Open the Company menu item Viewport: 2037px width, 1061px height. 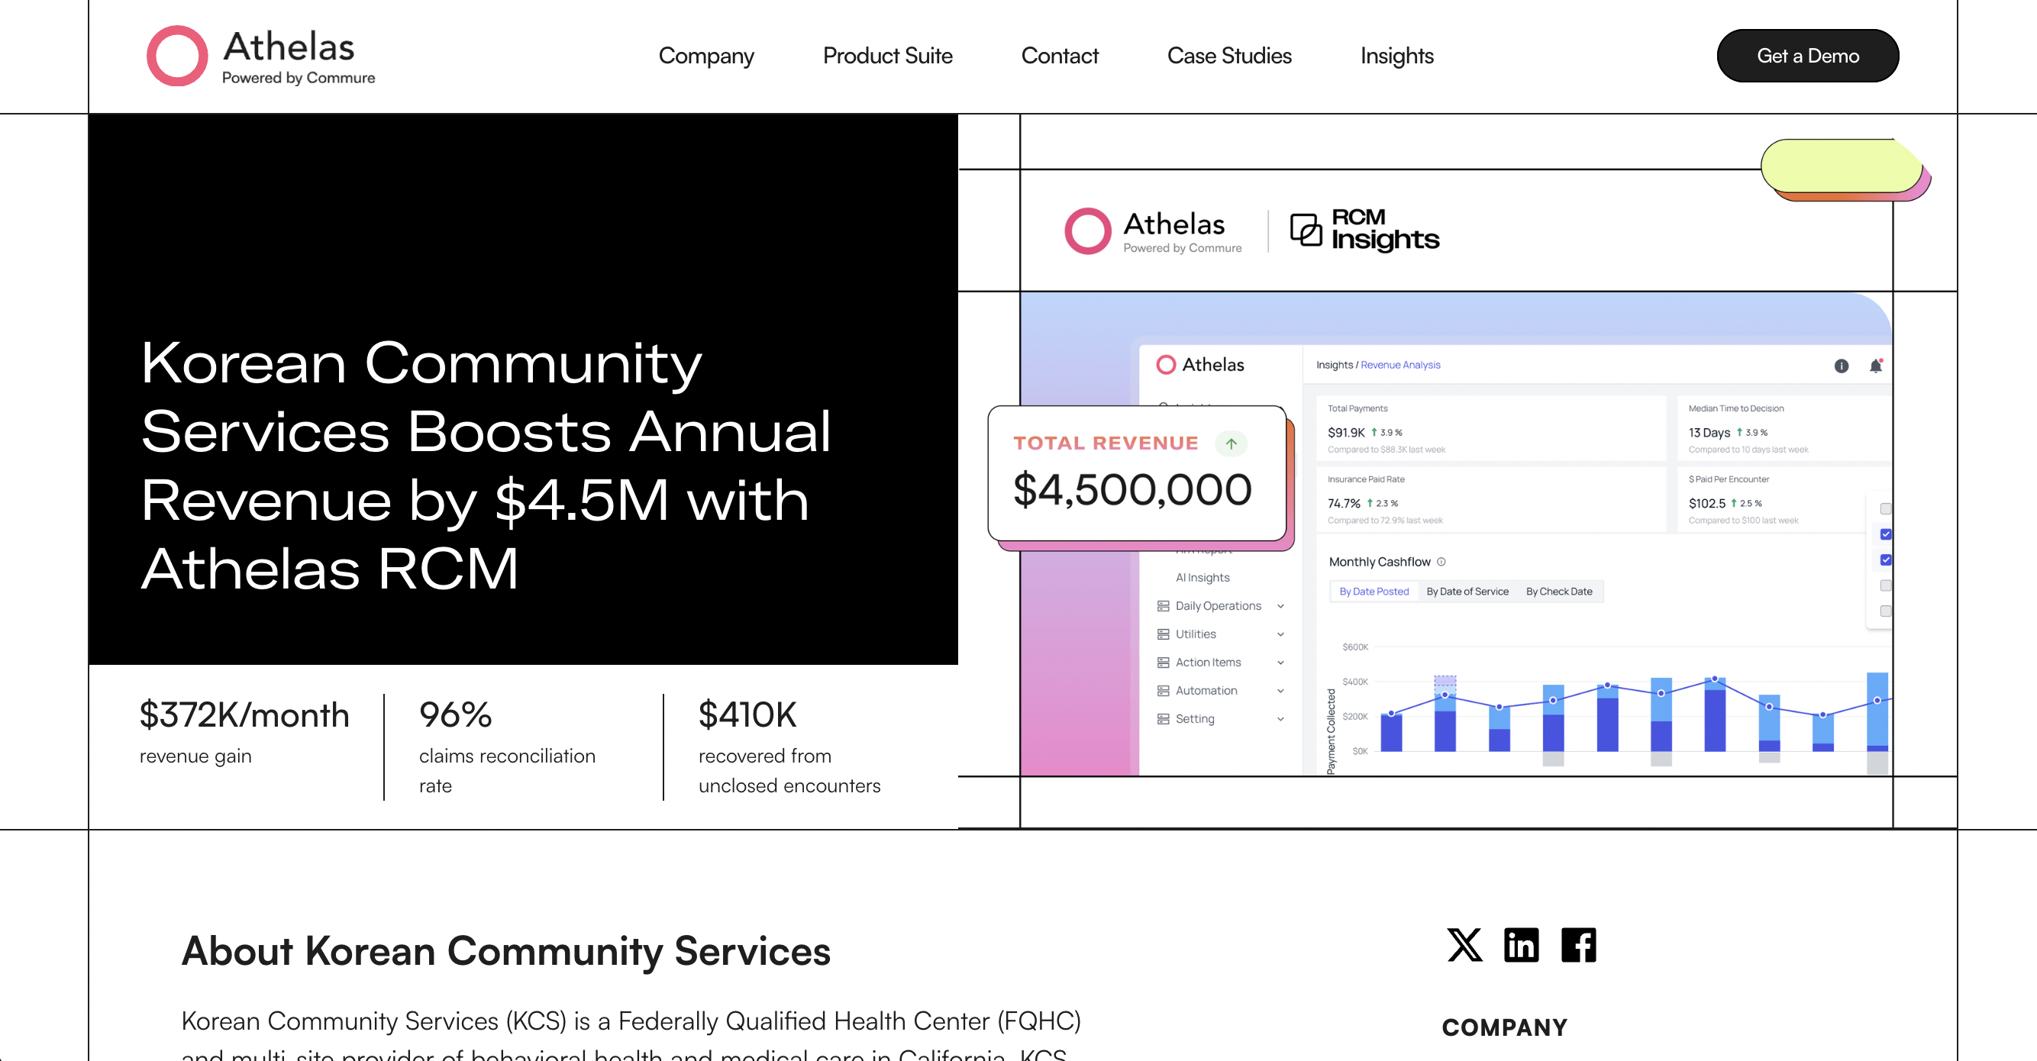pyautogui.click(x=706, y=56)
